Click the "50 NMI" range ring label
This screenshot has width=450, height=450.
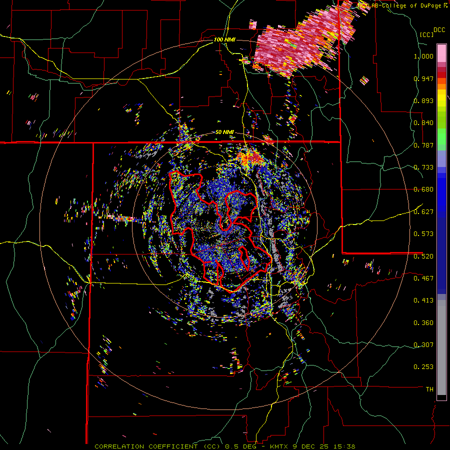pyautogui.click(x=224, y=132)
